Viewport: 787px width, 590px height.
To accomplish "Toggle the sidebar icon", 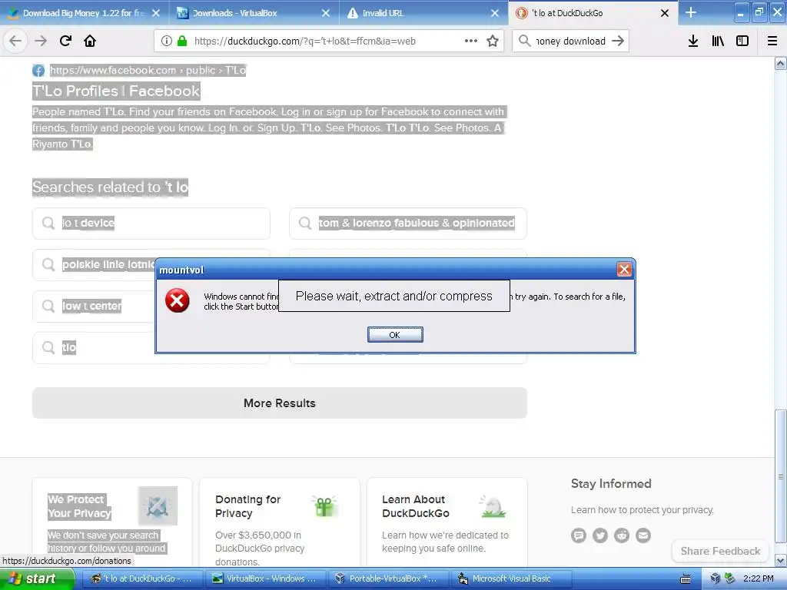I will point(742,41).
